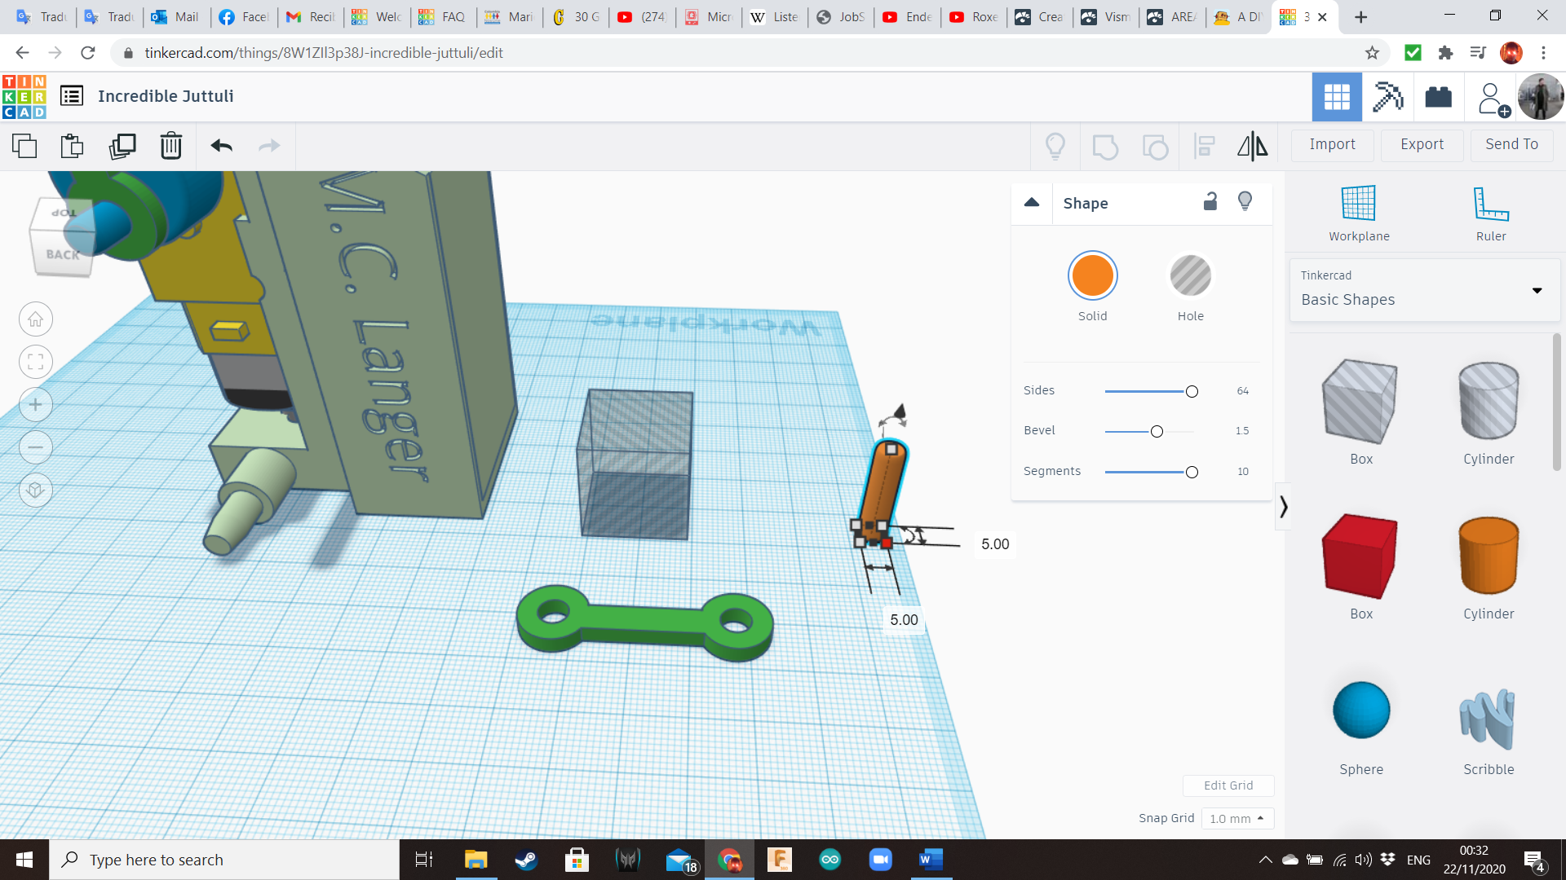Open the Basic Shapes library dropdown
Viewport: 1566px width, 880px height.
click(x=1423, y=290)
